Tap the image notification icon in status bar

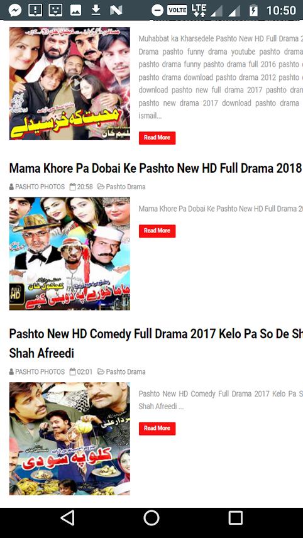coord(75,10)
